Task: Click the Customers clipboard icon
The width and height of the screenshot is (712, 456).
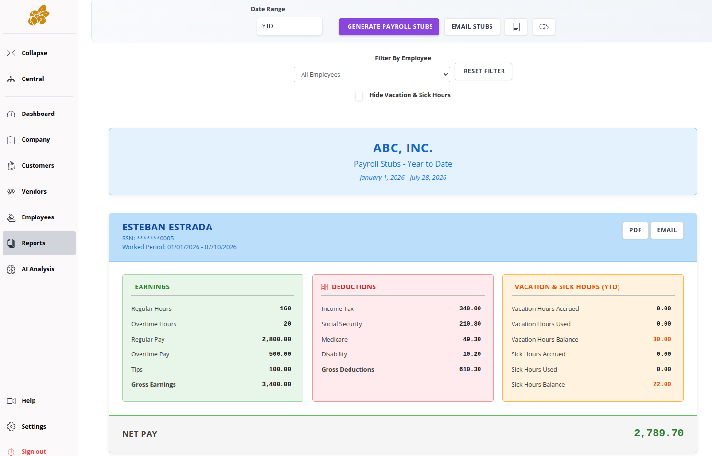Action: 11,166
